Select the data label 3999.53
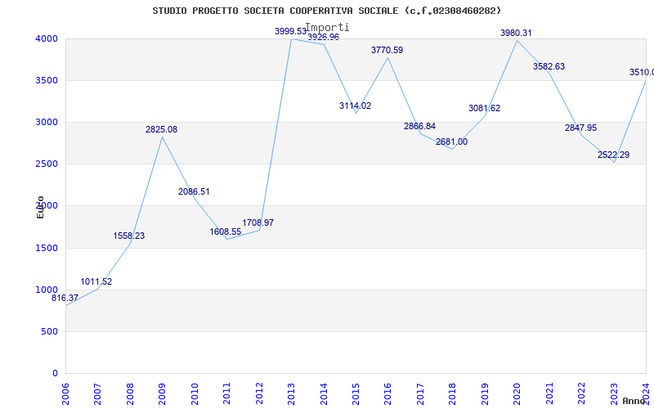This screenshot has height=409, width=654. point(290,31)
